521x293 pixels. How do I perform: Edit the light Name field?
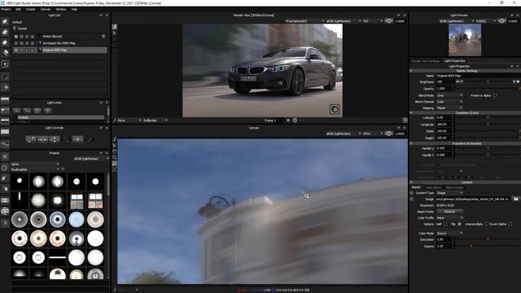tap(478, 76)
